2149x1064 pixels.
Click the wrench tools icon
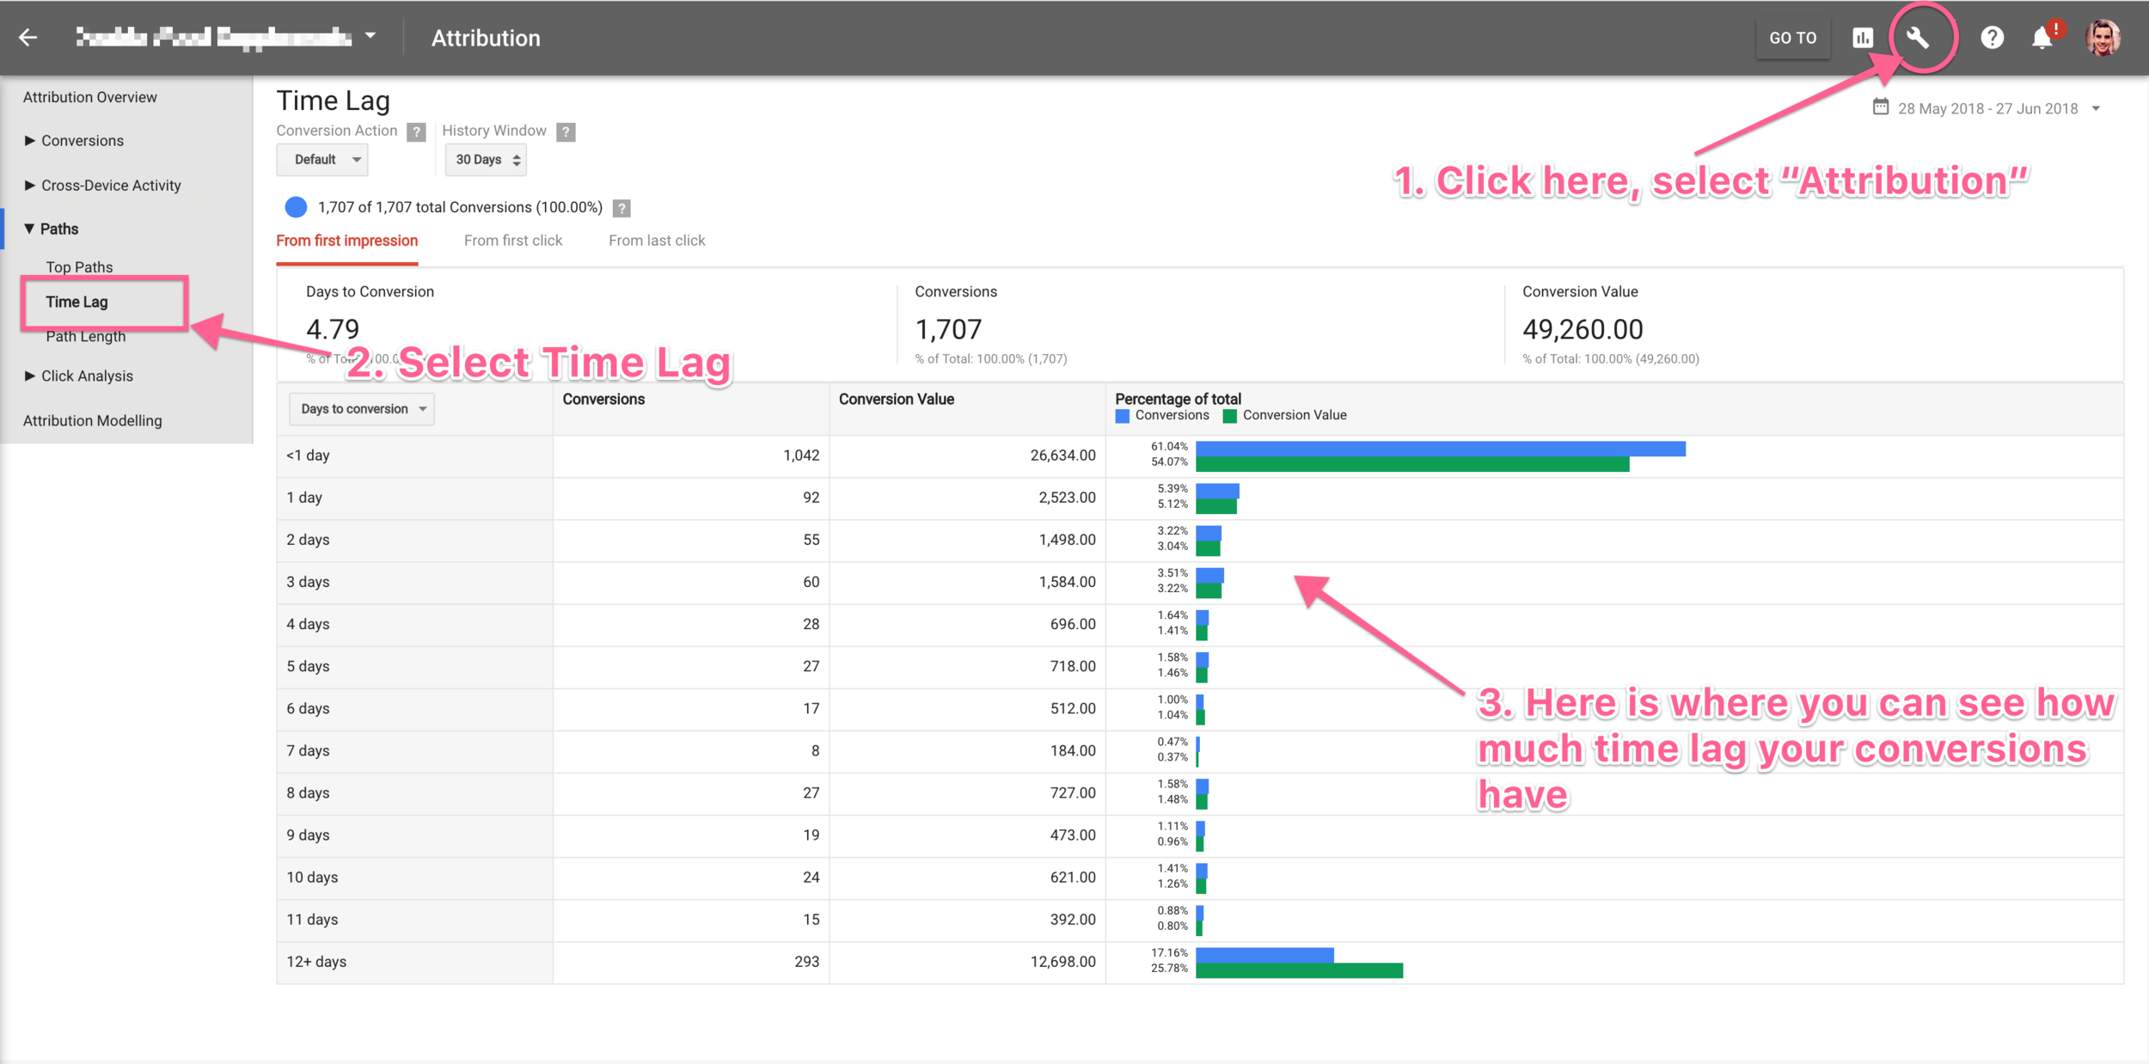[1918, 38]
